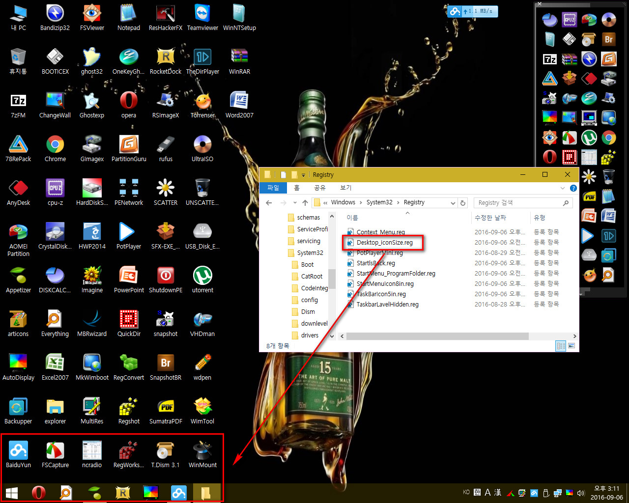This screenshot has height=503, width=629.
Task: Switch to details view layout button
Action: 561,346
